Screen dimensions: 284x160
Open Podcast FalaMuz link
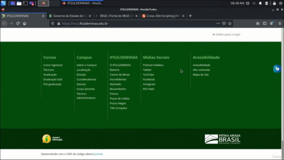pyautogui.click(x=153, y=65)
